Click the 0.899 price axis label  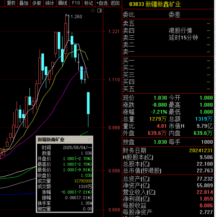tap(114, 171)
